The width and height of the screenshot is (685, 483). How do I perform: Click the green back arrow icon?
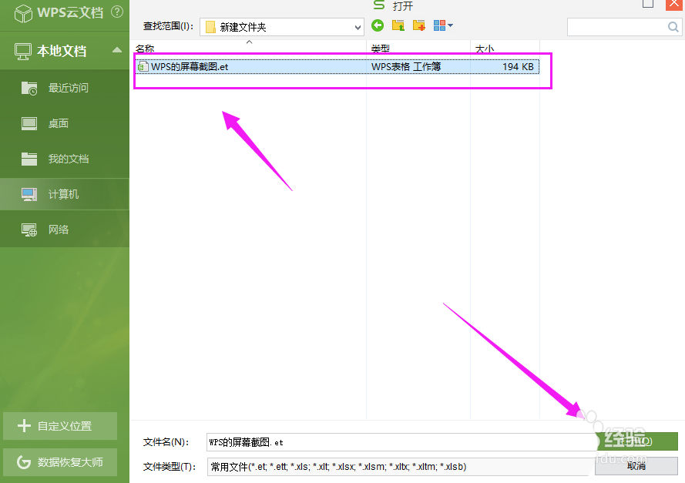coord(378,25)
